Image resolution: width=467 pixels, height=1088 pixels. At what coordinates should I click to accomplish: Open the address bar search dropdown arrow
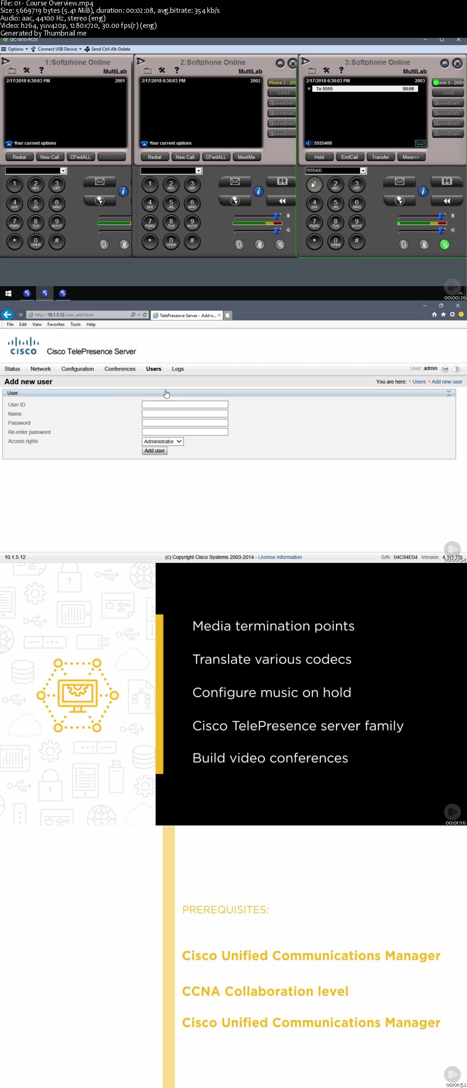point(139,315)
